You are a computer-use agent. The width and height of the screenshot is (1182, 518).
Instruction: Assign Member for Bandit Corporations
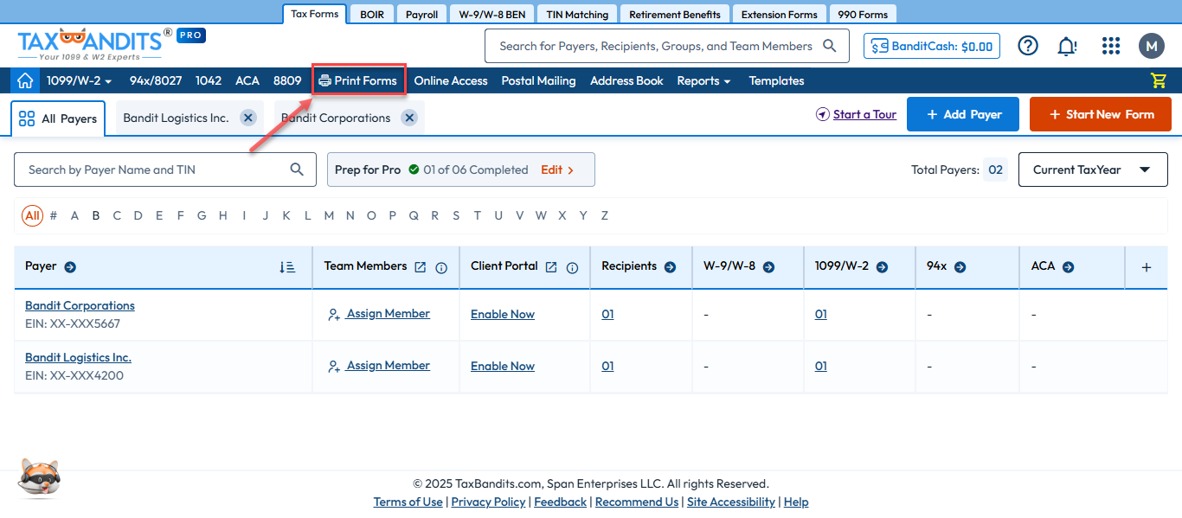(379, 314)
